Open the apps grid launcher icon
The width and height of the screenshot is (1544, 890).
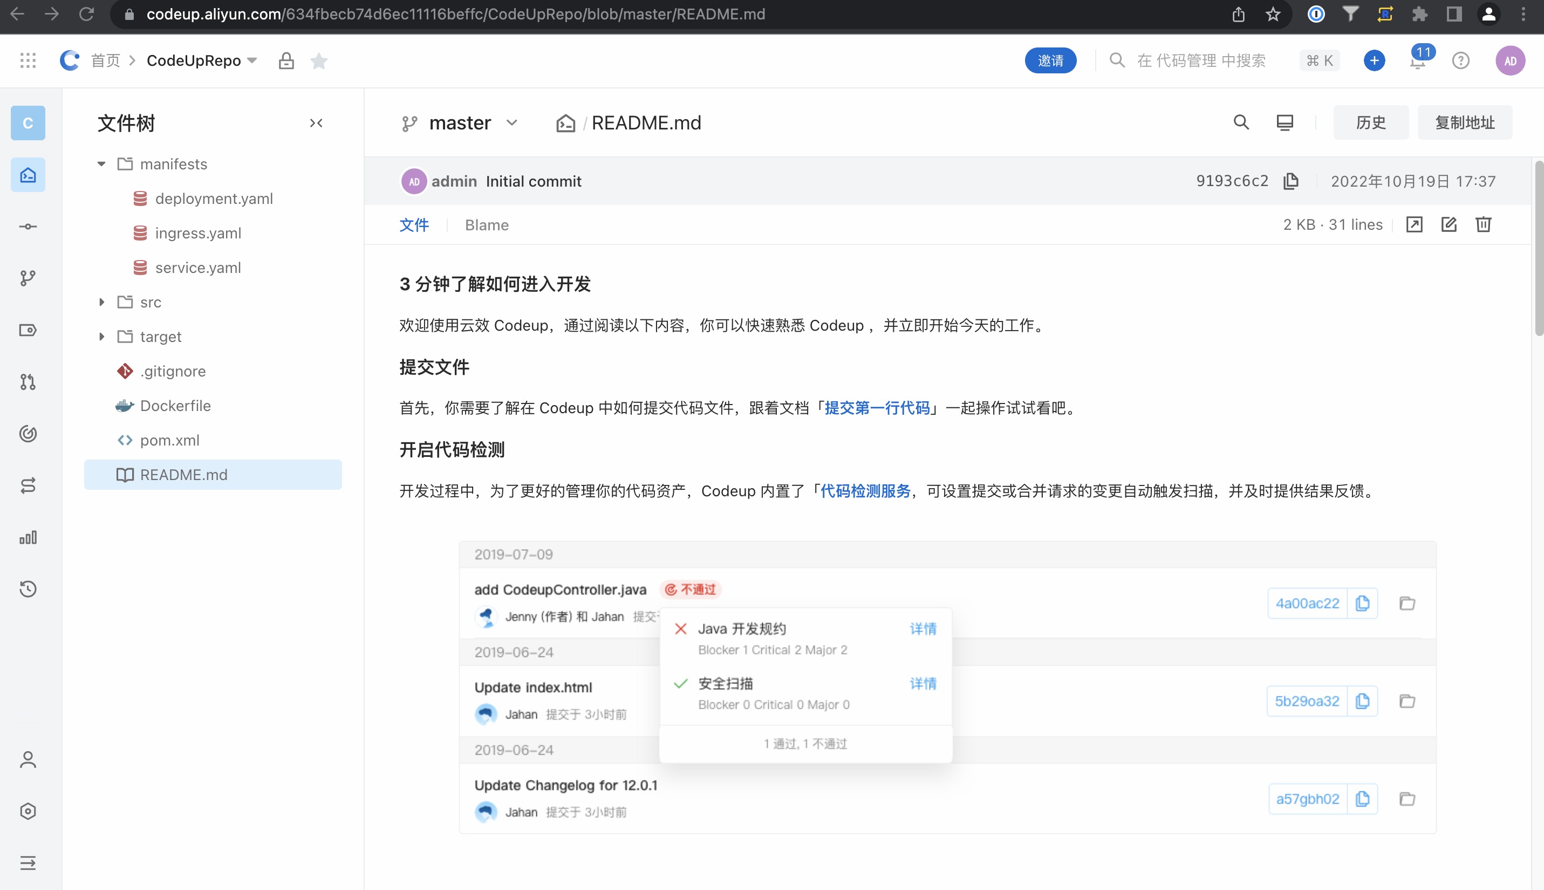pos(28,60)
